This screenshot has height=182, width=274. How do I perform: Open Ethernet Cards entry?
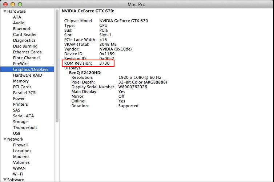27,52
